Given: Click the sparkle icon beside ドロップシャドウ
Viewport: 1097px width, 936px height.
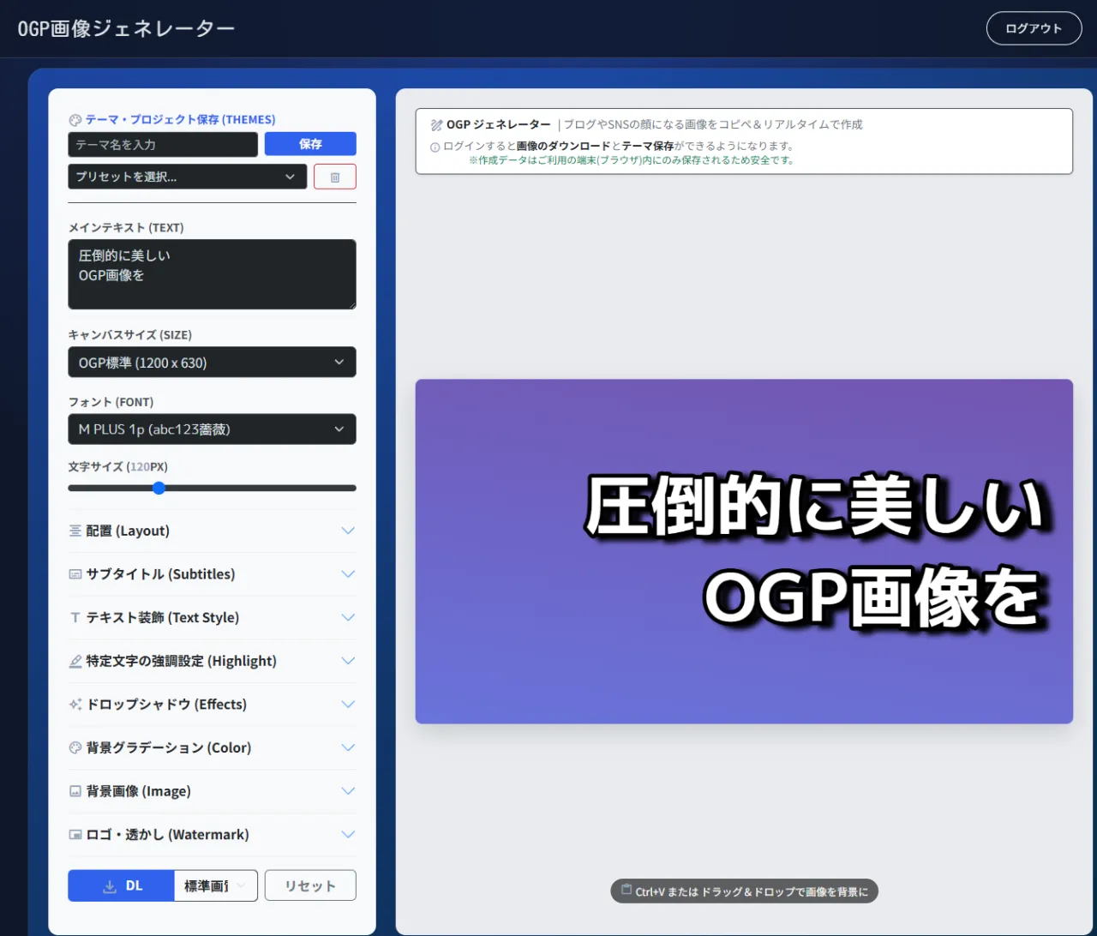Looking at the screenshot, I should coord(75,705).
